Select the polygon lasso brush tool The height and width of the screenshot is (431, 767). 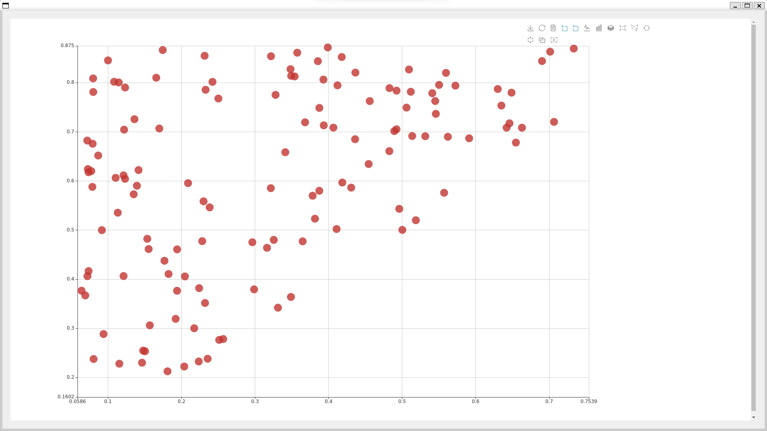(634, 28)
